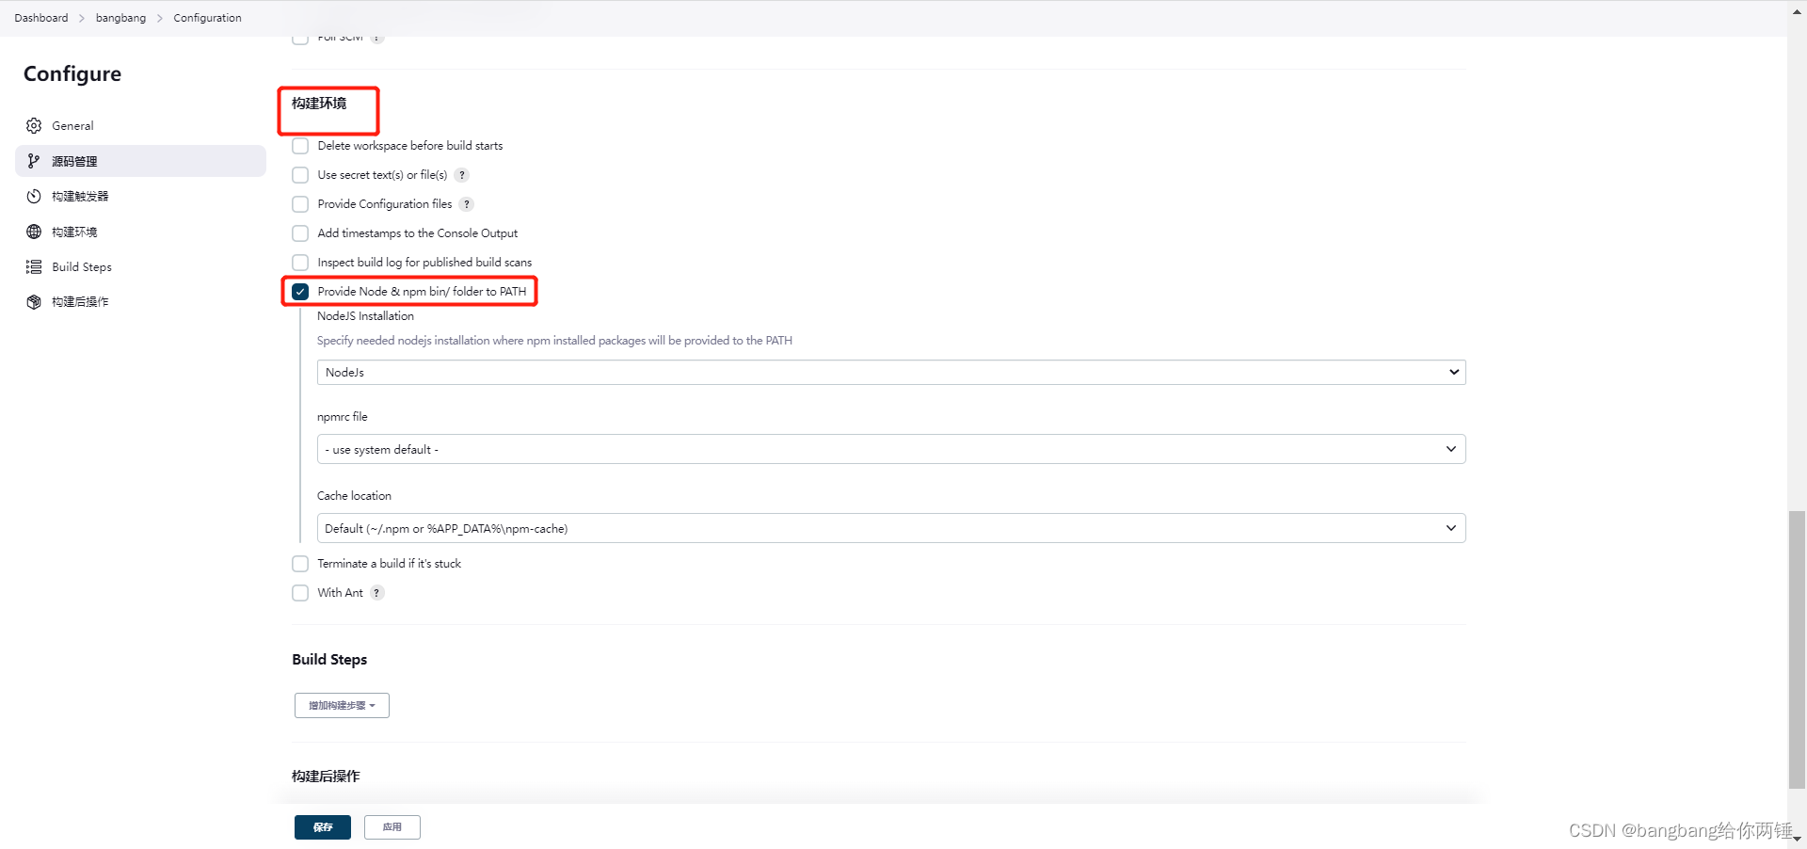
Task: Click the gear icon beside General
Action: click(34, 125)
